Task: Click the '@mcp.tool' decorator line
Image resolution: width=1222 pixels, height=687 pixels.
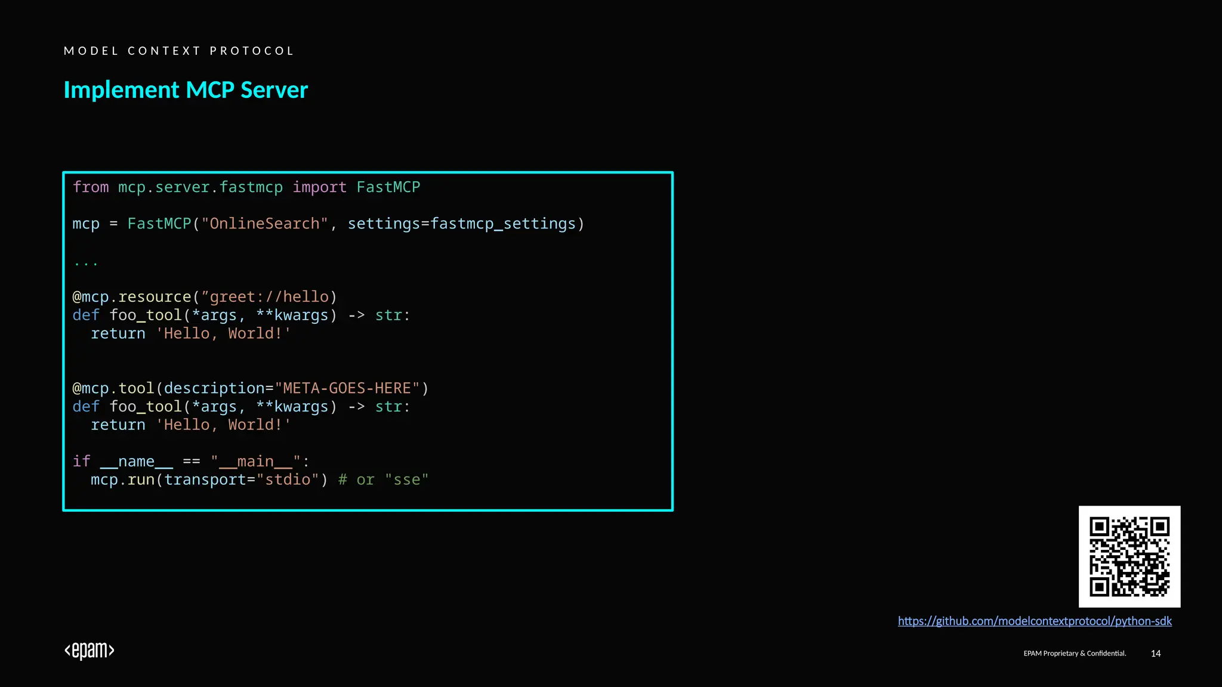Action: [249, 388]
